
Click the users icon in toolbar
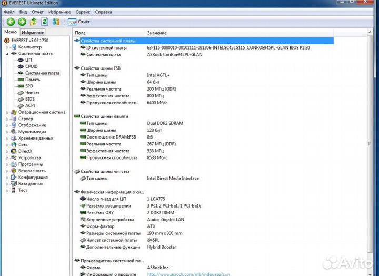[56, 22]
